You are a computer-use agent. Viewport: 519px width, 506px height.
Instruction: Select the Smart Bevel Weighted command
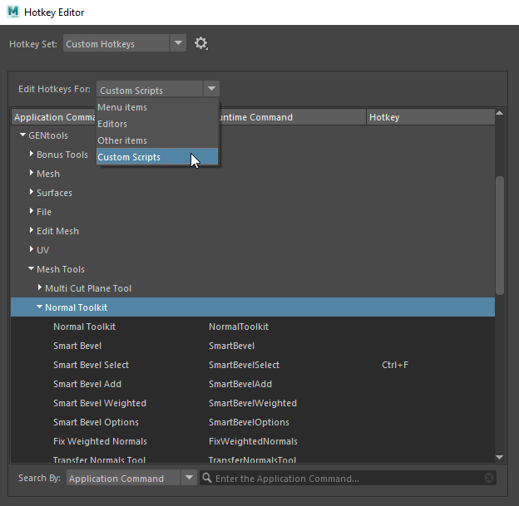coord(253,403)
